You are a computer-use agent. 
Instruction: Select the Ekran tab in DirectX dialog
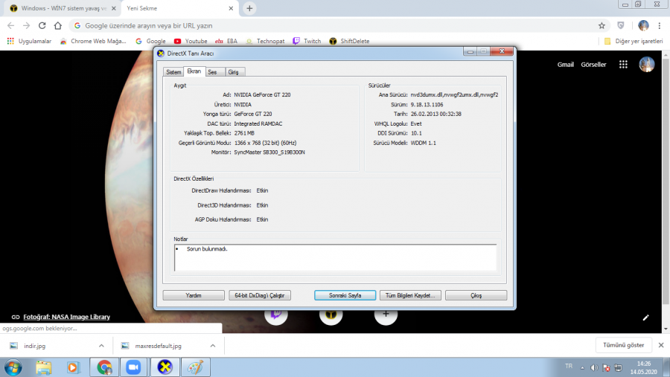coord(194,71)
